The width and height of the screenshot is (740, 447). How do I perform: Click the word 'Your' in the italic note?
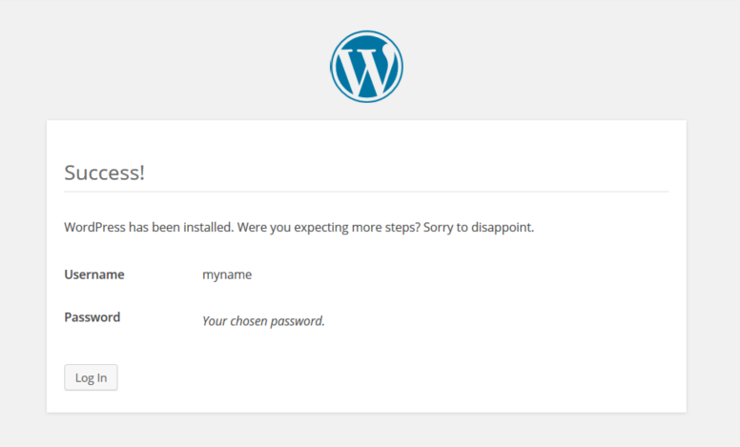coord(215,321)
